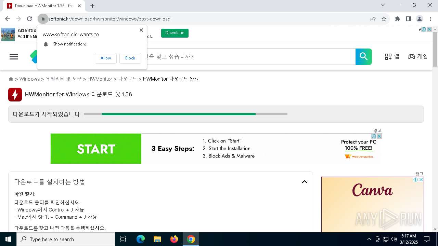The image size is (438, 246).
Task: Allow notifications from softonic.kr
Action: [106, 58]
